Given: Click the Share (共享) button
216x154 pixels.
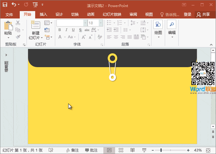Looking at the screenshot, I should [x=203, y=14].
